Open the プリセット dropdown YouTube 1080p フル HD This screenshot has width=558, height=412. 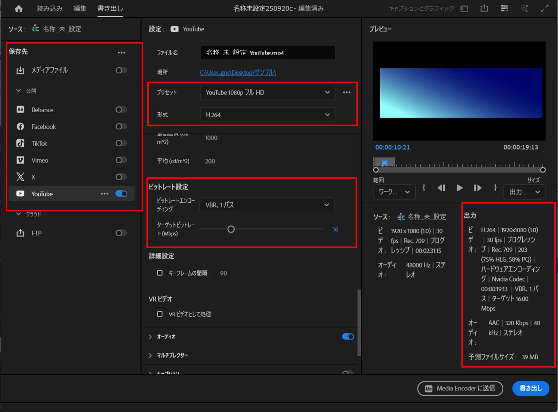(x=267, y=92)
